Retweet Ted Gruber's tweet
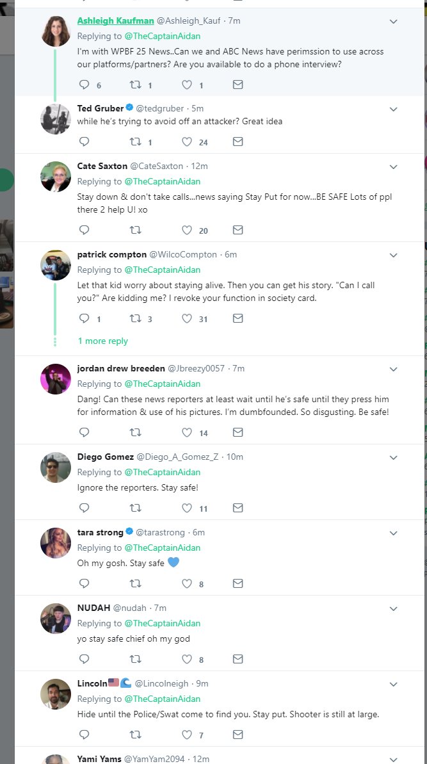 click(136, 142)
